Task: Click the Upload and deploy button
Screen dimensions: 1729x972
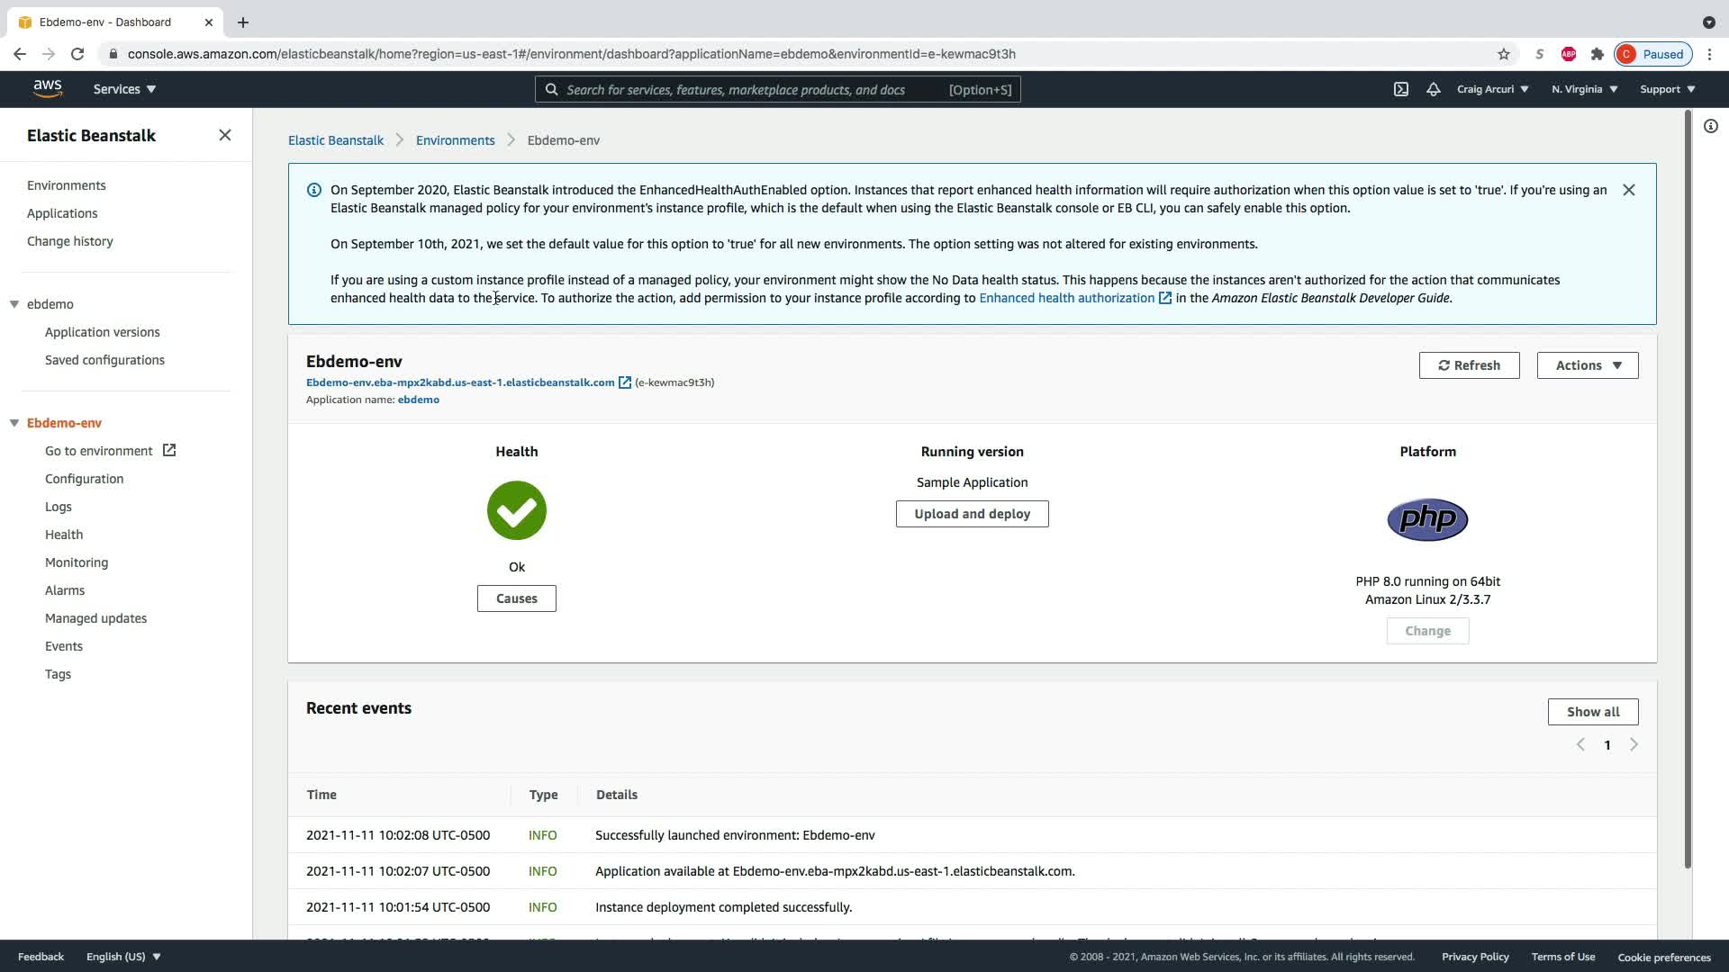Action: pos(972,514)
